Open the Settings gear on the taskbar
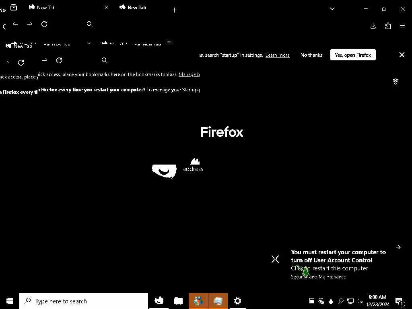The image size is (412, 309). (x=237, y=301)
